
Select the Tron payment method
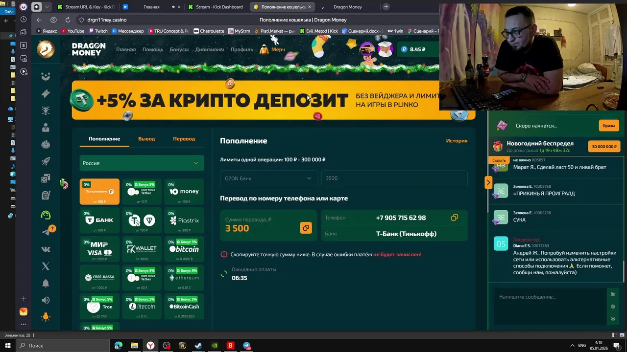(99, 307)
